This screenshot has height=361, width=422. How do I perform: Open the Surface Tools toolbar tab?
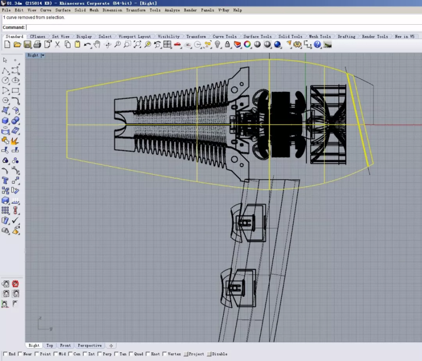[258, 37]
